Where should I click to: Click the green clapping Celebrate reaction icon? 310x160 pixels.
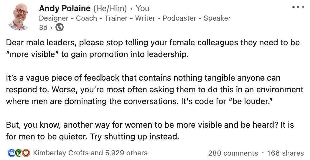18,153
